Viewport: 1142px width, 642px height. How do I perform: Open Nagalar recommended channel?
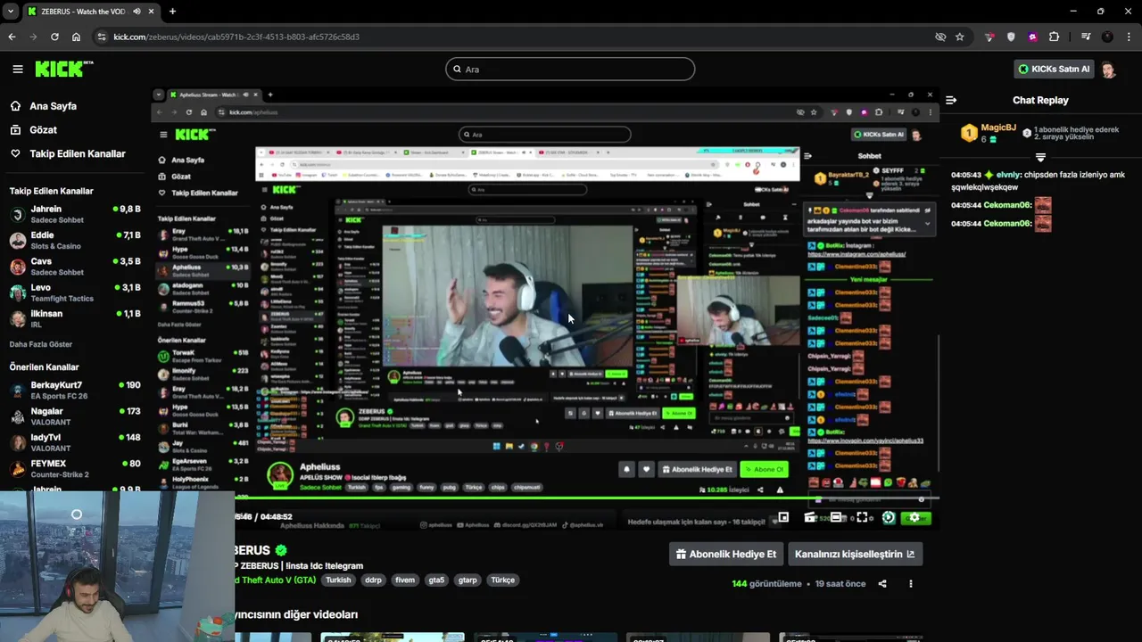point(75,416)
